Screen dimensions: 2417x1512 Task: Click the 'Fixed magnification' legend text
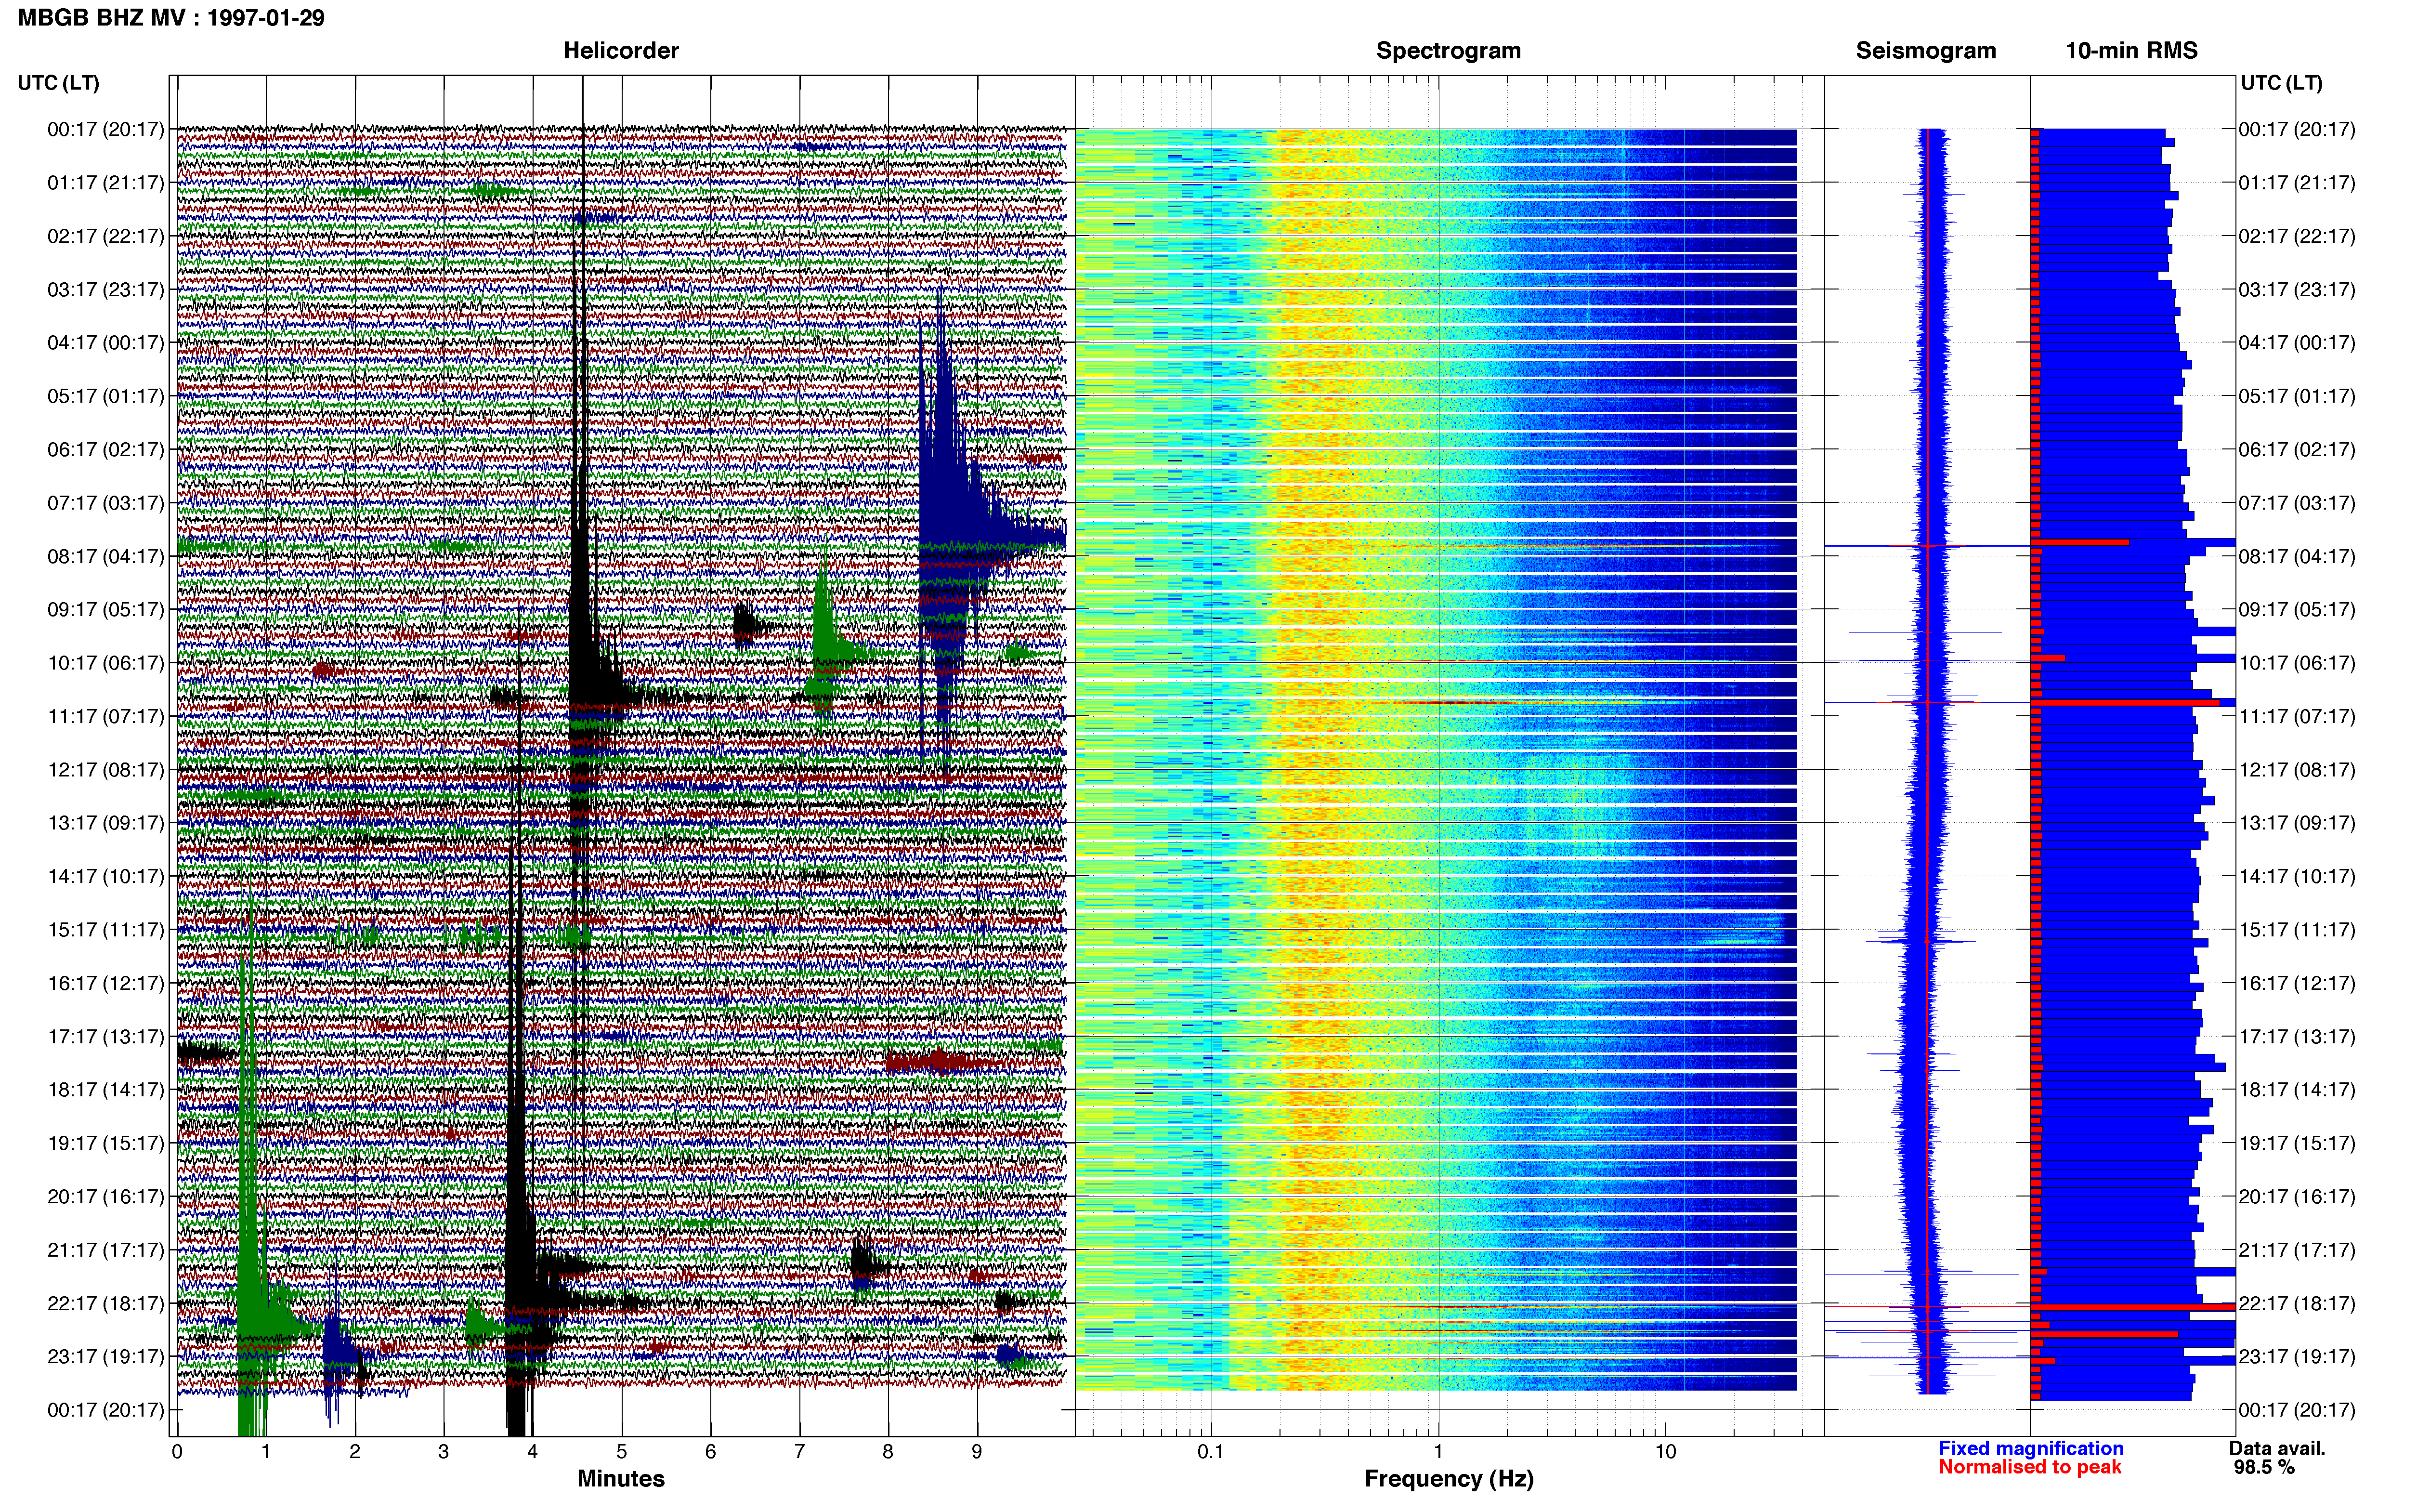click(x=2031, y=1448)
